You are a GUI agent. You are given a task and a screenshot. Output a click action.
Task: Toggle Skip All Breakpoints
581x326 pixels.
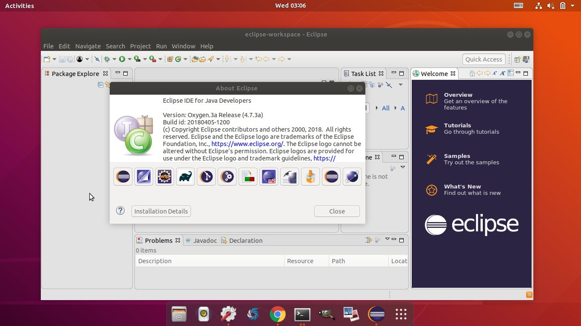coord(97,59)
